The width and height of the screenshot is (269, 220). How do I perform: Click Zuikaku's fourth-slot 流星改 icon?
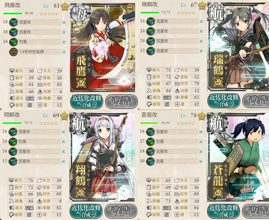coord(151,51)
